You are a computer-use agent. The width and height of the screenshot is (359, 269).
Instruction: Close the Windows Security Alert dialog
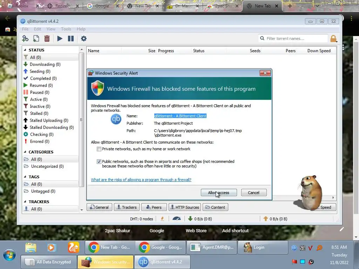(x=265, y=73)
